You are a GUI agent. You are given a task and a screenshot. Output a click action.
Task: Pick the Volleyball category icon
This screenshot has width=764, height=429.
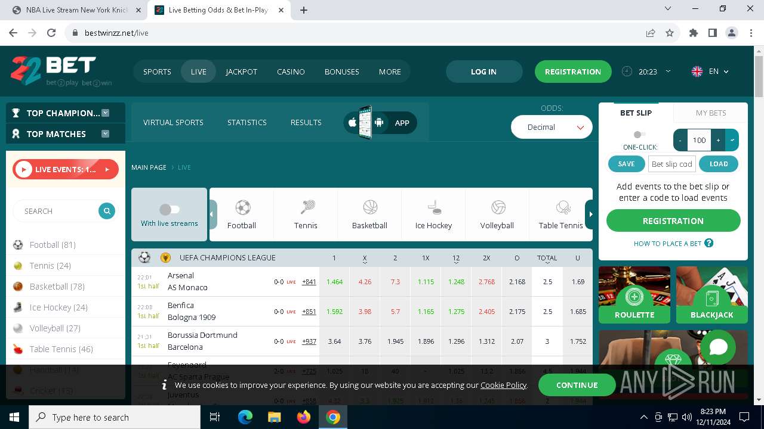click(498, 207)
